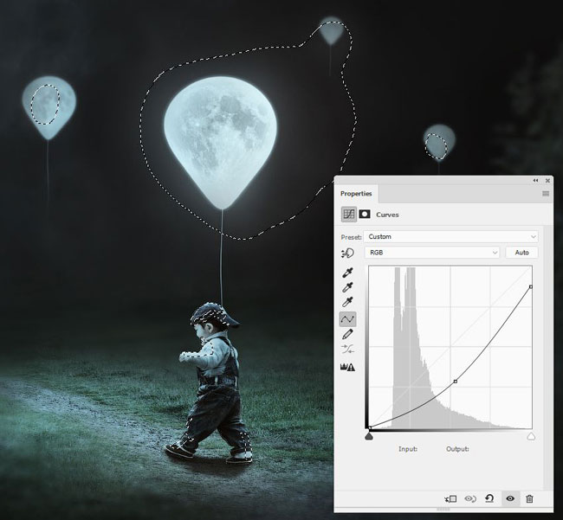Select the top-right curve control point
The image size is (563, 520).
coord(531,286)
